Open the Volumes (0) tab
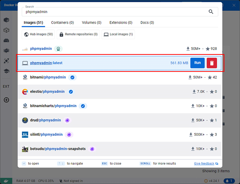Image resolution: width=240 pixels, height=184 pixels. 92,23
